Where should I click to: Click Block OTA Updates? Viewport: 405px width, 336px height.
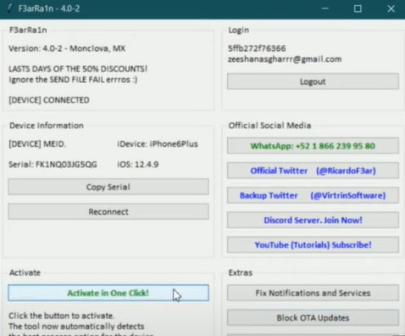[313, 317]
